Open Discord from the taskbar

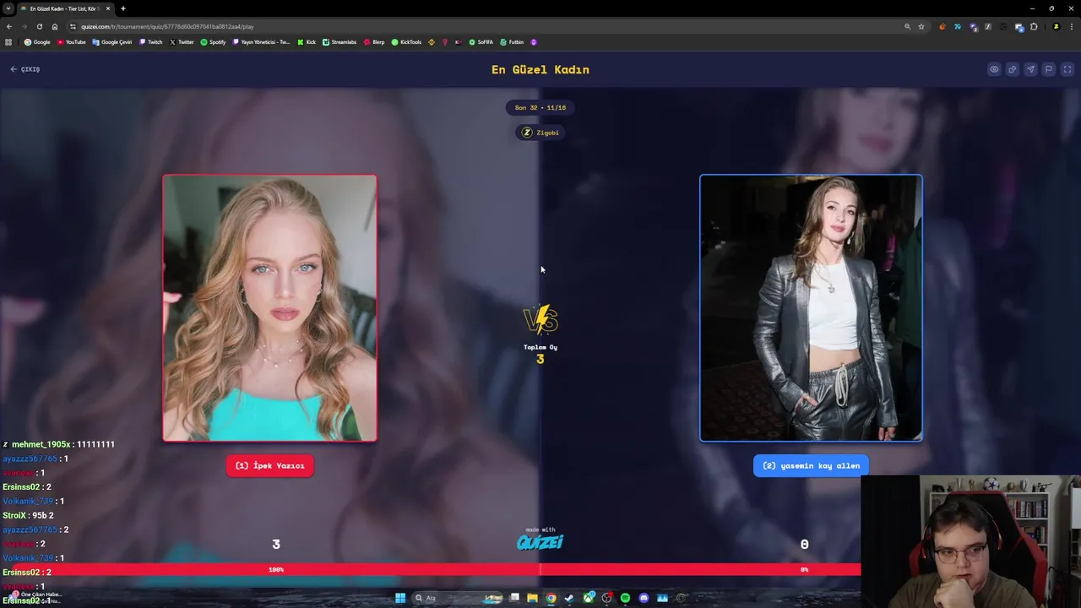644,598
